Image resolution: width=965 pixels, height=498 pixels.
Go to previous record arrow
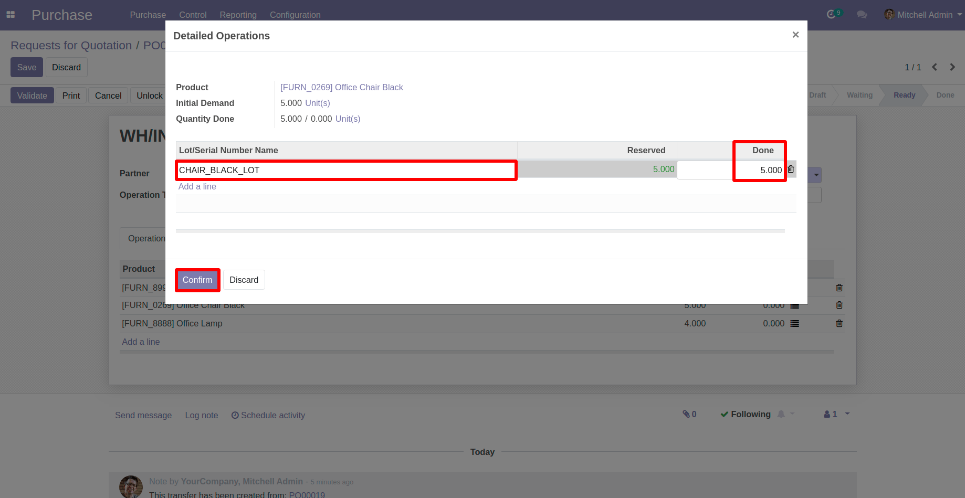tap(935, 67)
